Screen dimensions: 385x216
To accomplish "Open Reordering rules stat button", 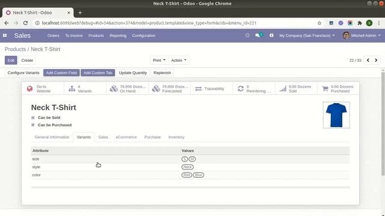I will 254,89.
